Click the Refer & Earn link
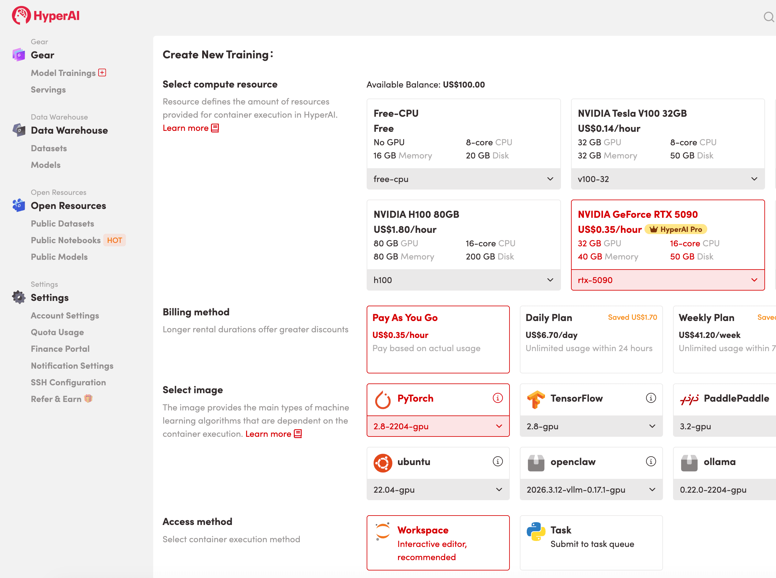 56,399
